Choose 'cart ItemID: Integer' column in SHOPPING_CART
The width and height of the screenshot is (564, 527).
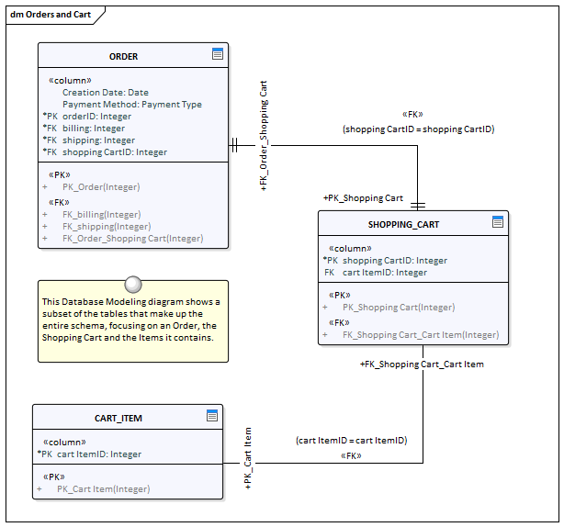(385, 272)
